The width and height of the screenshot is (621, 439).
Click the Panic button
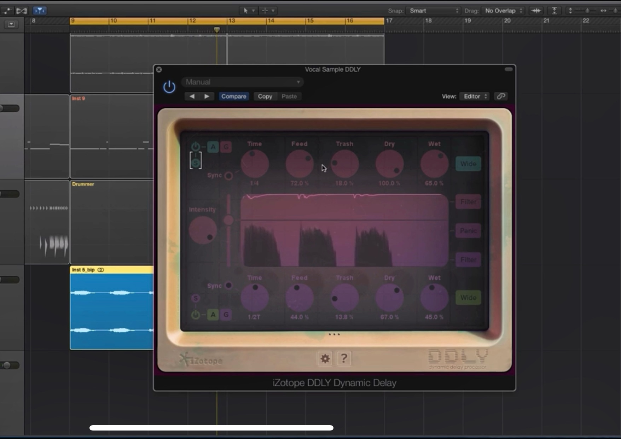(x=468, y=231)
